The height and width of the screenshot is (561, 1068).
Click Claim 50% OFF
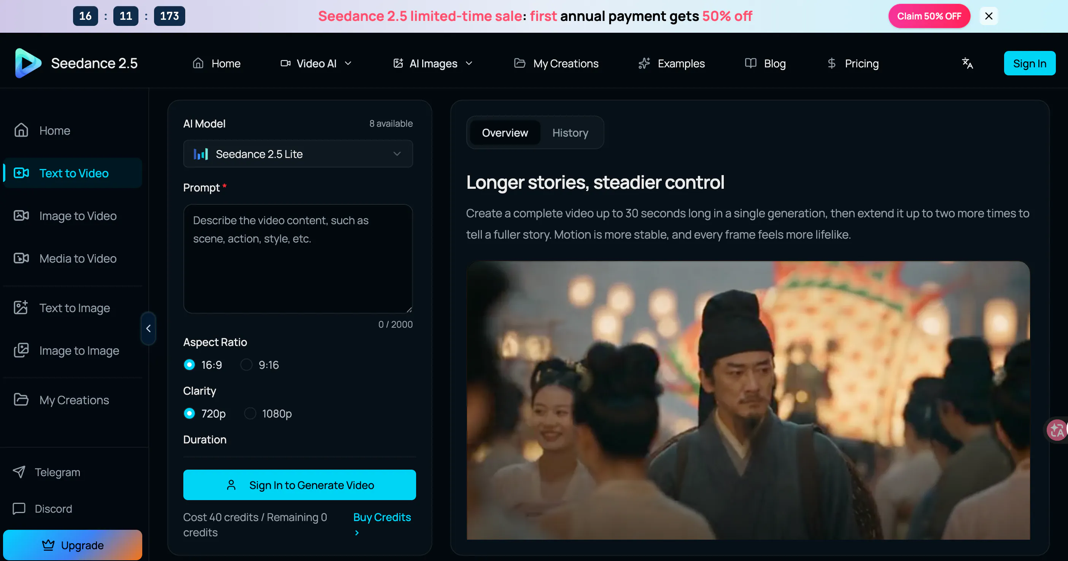(929, 16)
